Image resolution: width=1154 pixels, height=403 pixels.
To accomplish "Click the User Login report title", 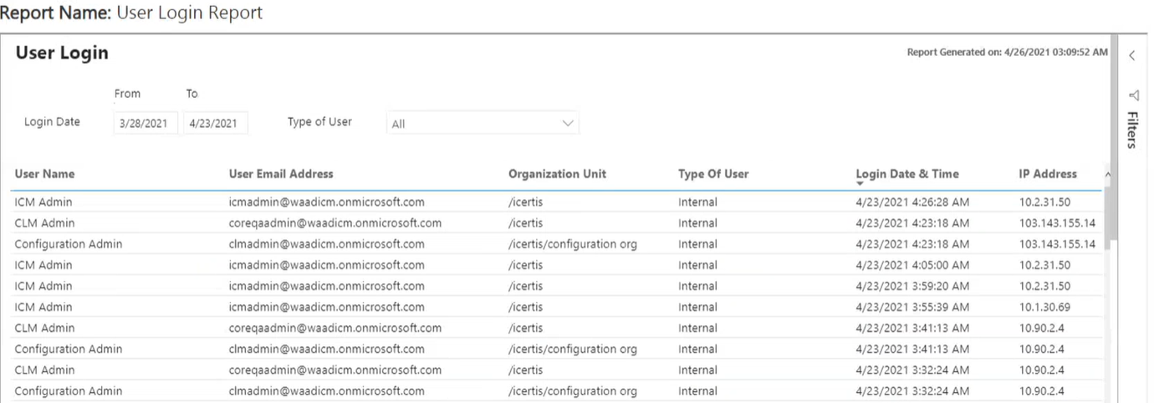I will [x=62, y=53].
